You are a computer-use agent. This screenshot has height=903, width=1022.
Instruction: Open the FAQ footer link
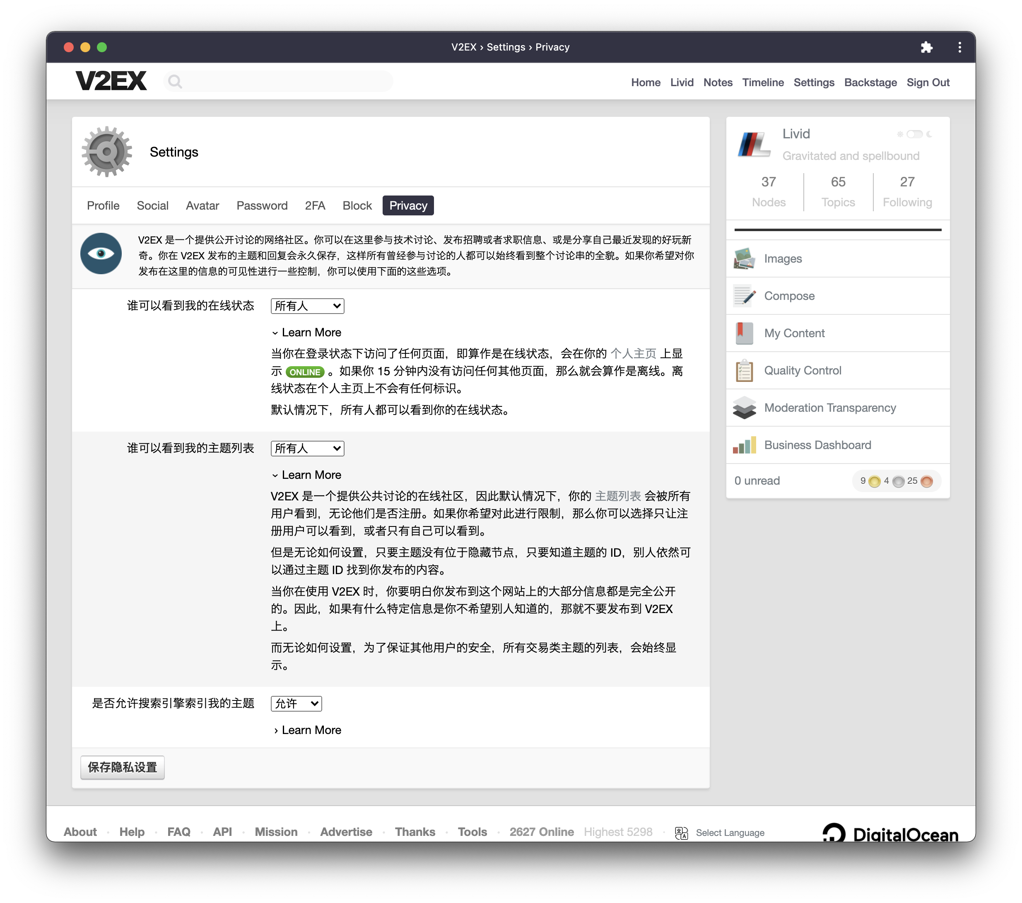[178, 832]
